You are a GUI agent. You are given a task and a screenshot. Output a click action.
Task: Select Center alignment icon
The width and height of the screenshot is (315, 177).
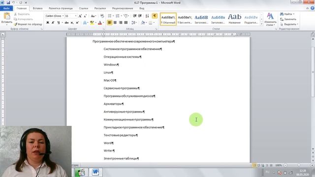(x=115, y=23)
